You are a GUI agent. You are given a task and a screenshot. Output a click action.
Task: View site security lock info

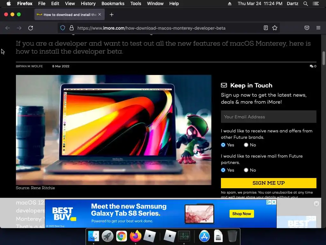(72, 28)
